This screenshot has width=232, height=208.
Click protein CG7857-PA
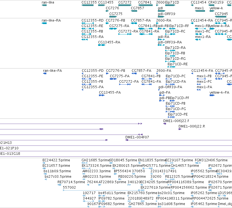(141, 70)
